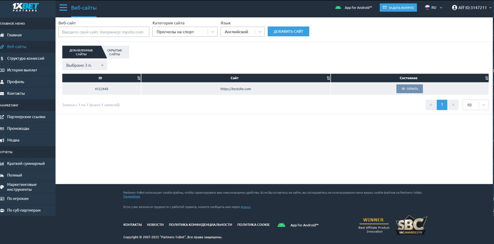The image size is (494, 244).
Task: Open the Выбрано 3 п. column selector
Action: [x=85, y=66]
